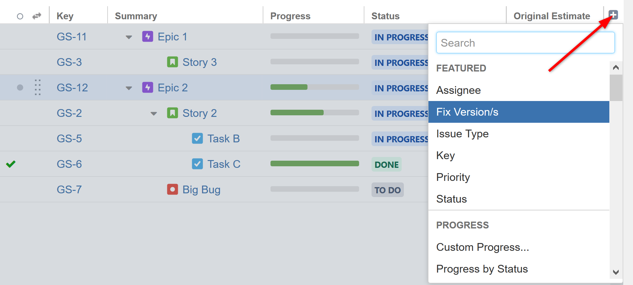This screenshot has width=633, height=285.
Task: Click the green checkmark next to GS-6
Action: 11,164
